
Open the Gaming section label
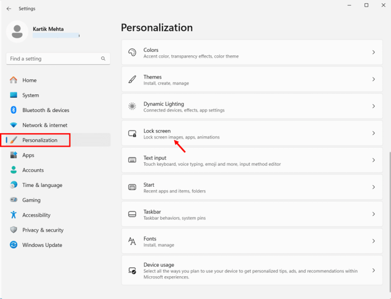[31, 200]
